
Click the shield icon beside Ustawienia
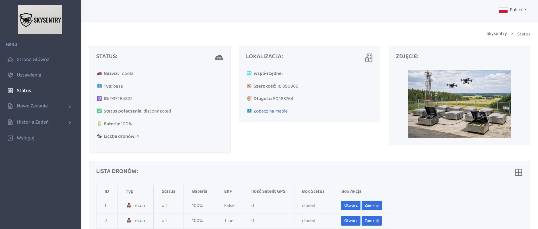11,75
